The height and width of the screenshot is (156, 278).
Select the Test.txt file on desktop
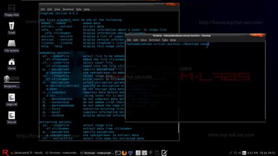click(12, 117)
